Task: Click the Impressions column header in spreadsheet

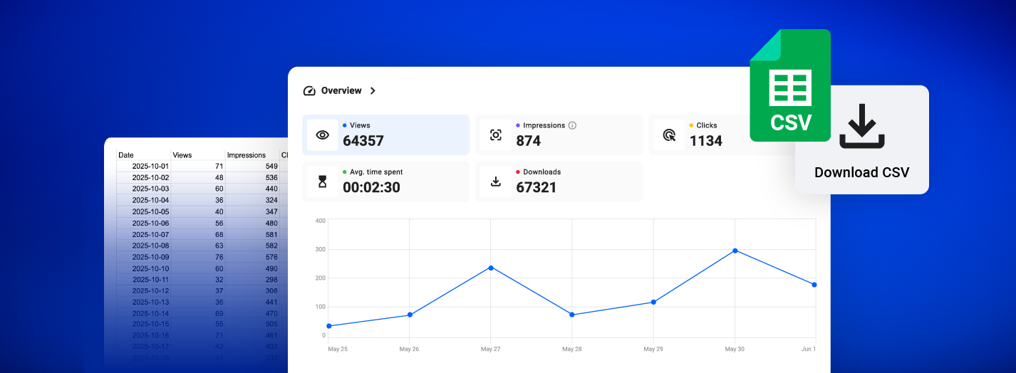Action: click(x=246, y=155)
